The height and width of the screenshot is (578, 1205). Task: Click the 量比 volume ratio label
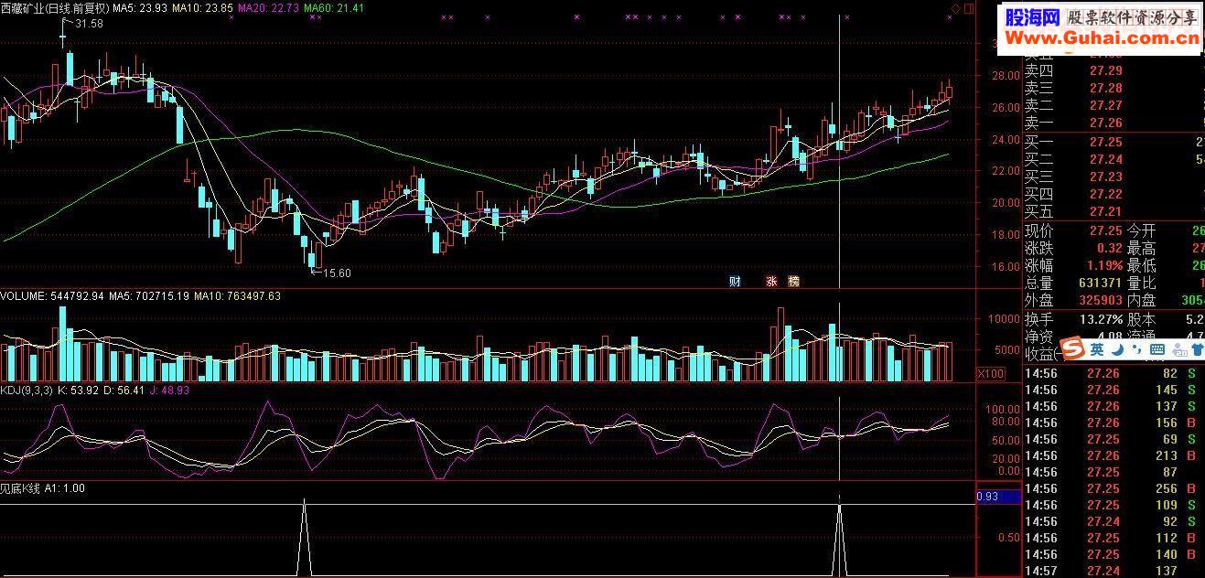[1140, 283]
